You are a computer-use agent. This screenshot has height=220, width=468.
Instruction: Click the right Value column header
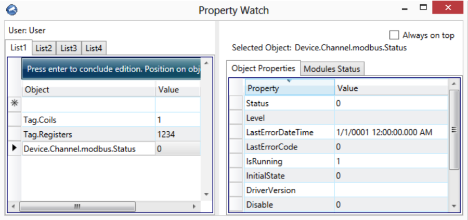click(390, 89)
